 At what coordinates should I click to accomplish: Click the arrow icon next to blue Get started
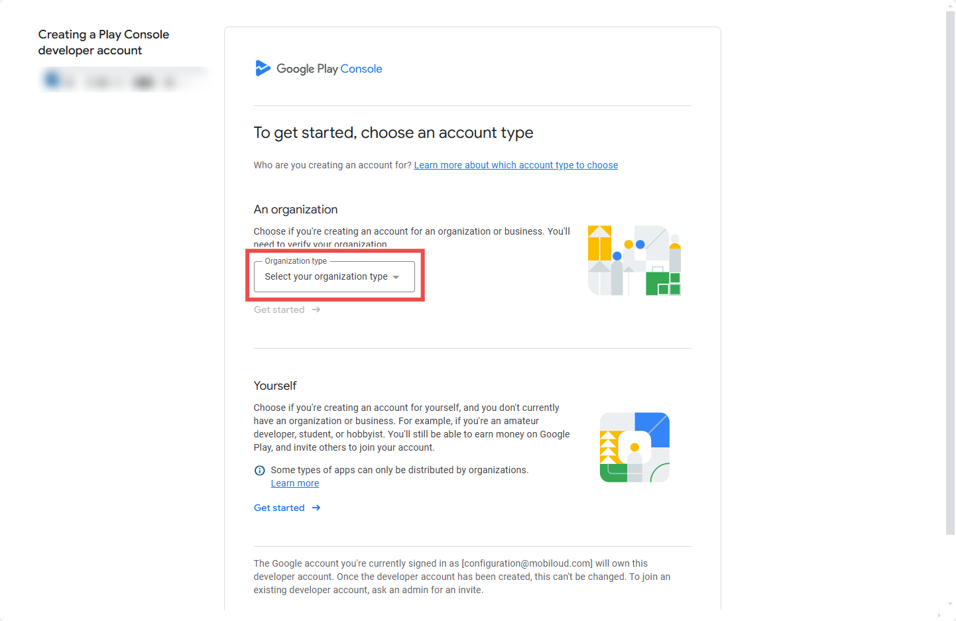point(316,508)
